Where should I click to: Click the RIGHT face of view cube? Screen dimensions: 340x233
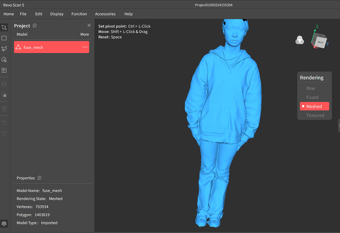click(x=321, y=42)
